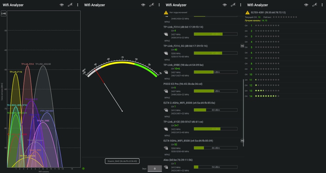
Task: Open wrench settings in signal meter panel
Action: point(152,5)
